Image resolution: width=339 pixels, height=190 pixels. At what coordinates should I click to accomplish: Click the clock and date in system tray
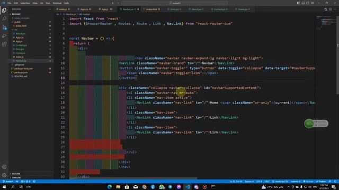point(324,187)
